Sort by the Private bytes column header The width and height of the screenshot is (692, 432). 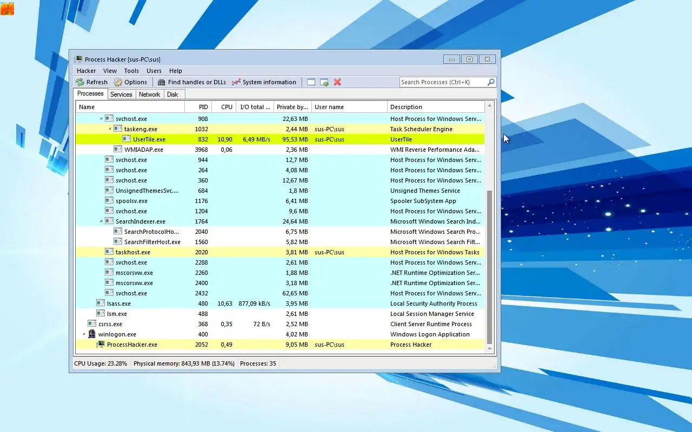click(x=292, y=107)
